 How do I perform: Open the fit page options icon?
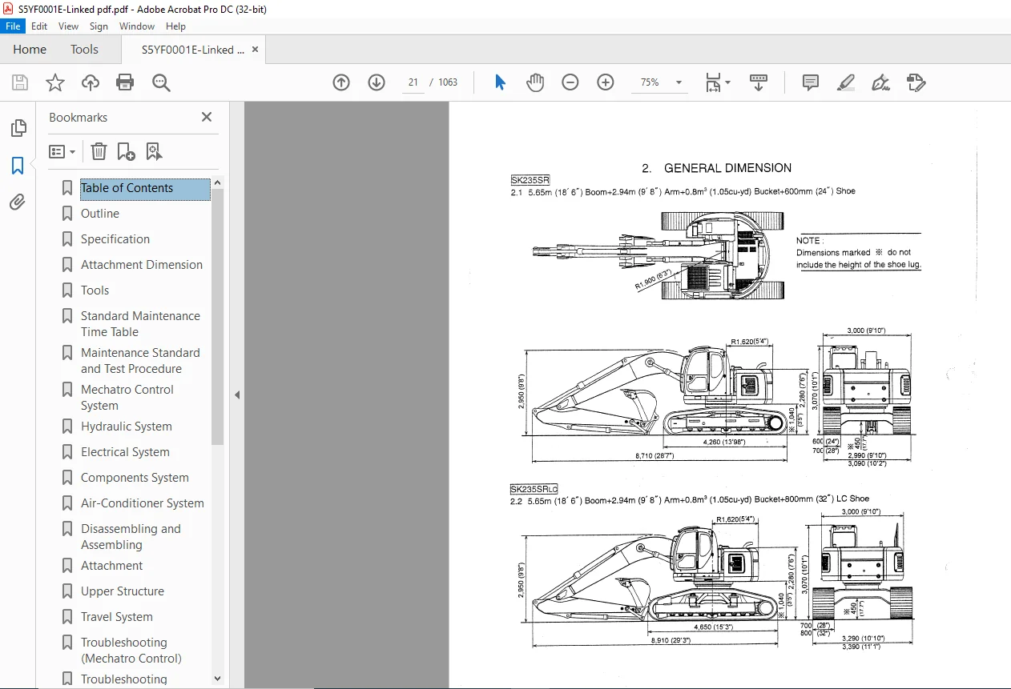click(718, 82)
